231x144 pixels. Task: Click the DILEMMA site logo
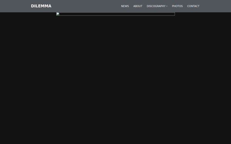pyautogui.click(x=41, y=6)
